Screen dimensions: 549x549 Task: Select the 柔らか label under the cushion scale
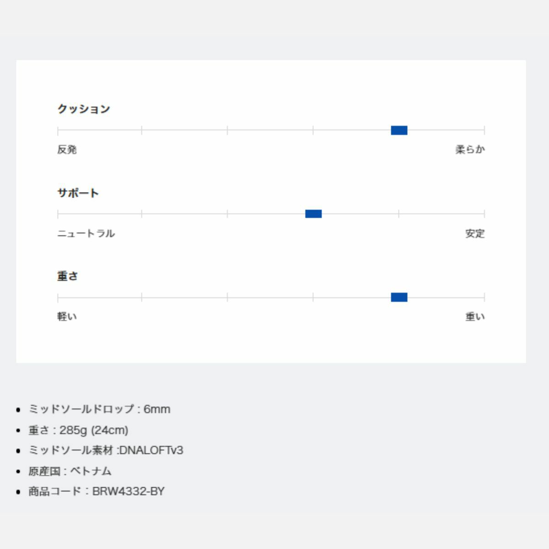click(470, 150)
